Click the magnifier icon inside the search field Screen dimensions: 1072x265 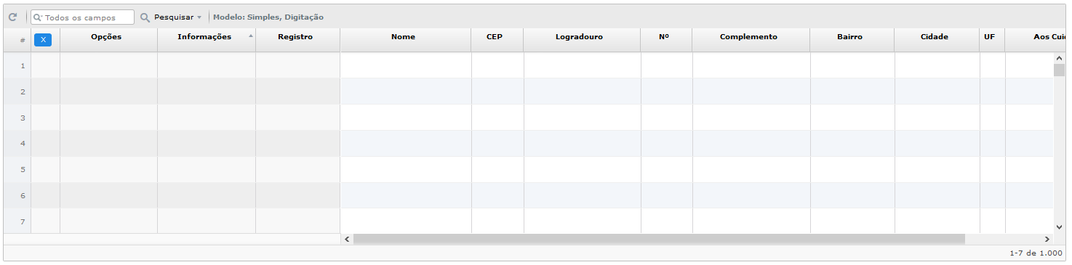pyautogui.click(x=37, y=17)
